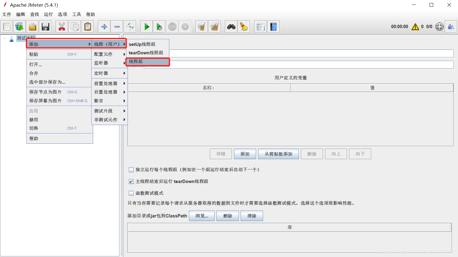Click the Clear results broom icon

202,27
